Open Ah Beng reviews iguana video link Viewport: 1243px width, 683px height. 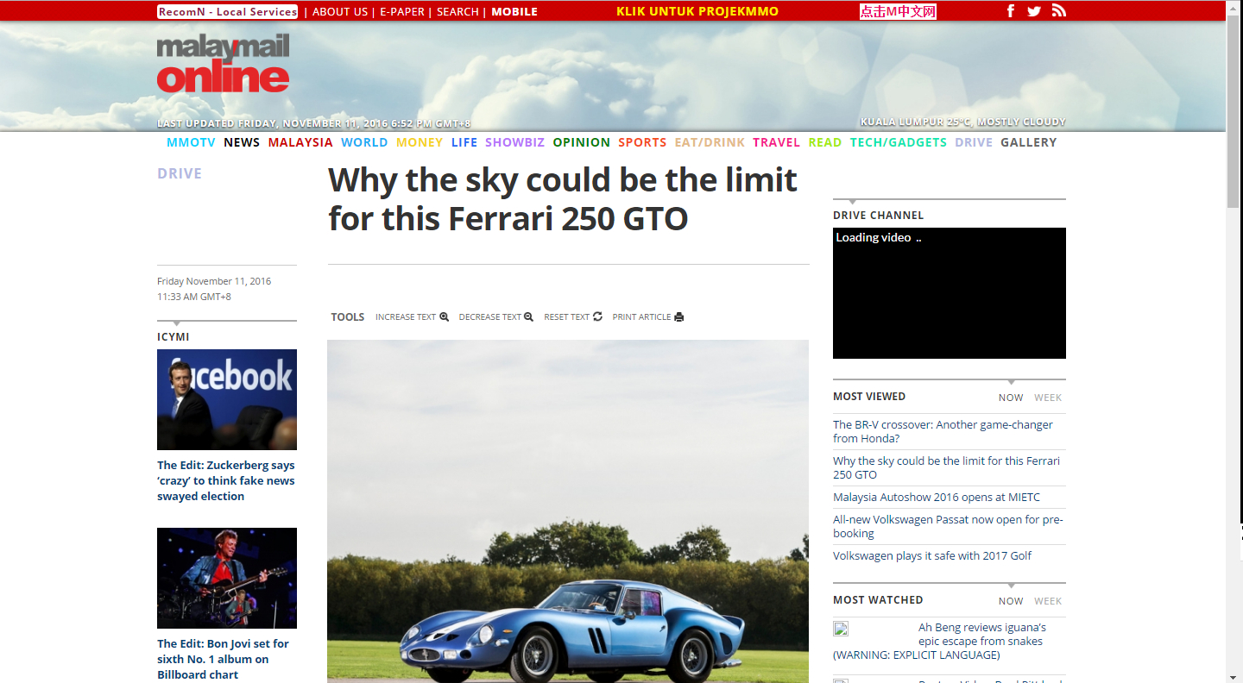pyautogui.click(x=941, y=641)
